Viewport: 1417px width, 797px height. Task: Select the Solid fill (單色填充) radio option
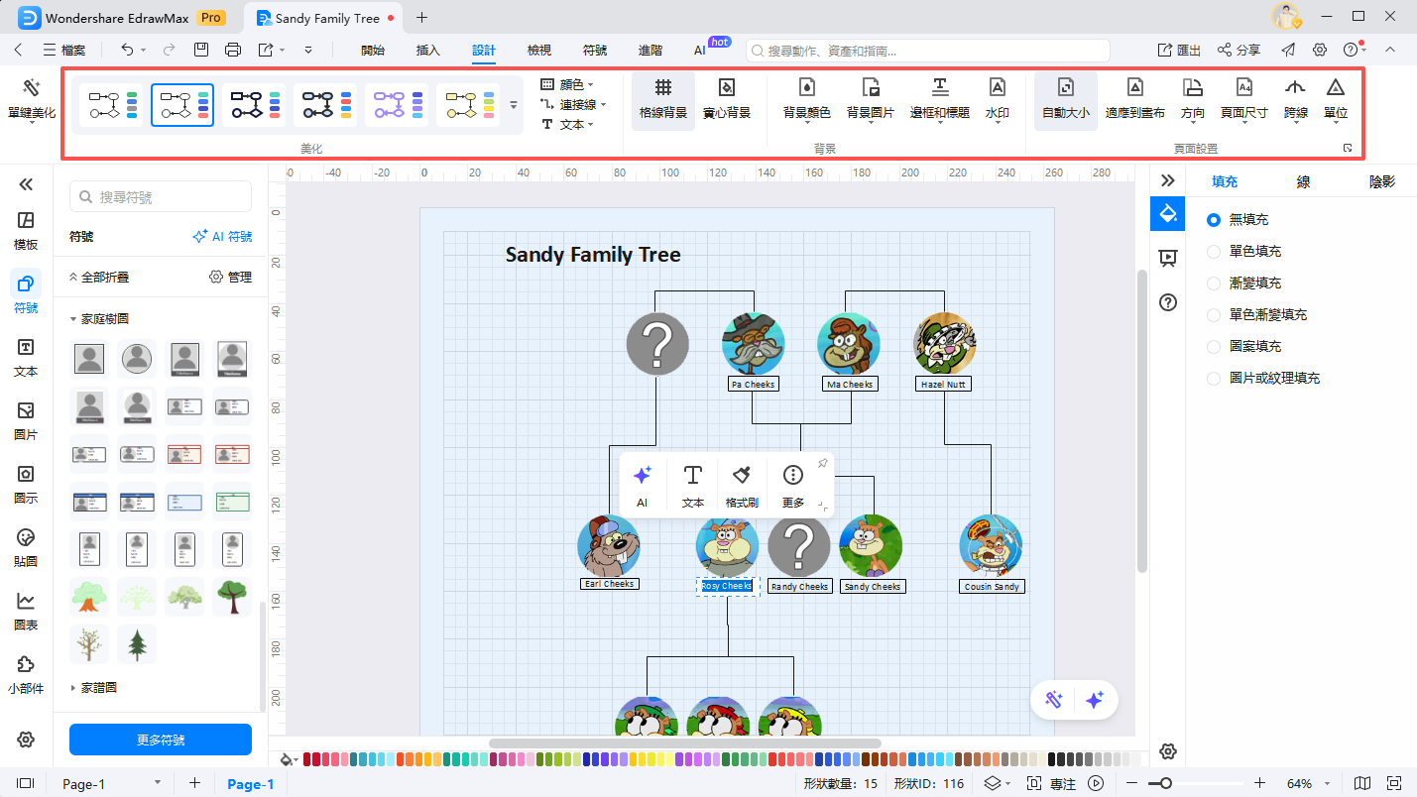click(1214, 252)
